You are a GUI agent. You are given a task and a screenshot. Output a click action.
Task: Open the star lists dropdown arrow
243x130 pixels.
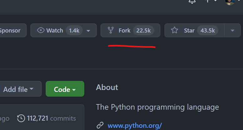click(232, 30)
